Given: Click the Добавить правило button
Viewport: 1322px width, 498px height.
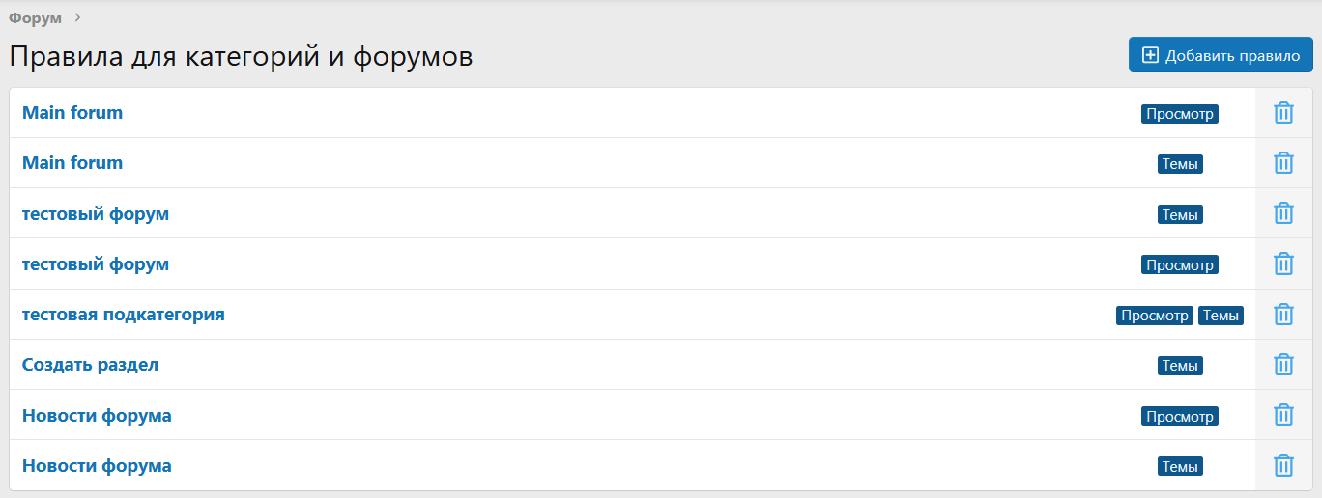Looking at the screenshot, I should point(1221,55).
